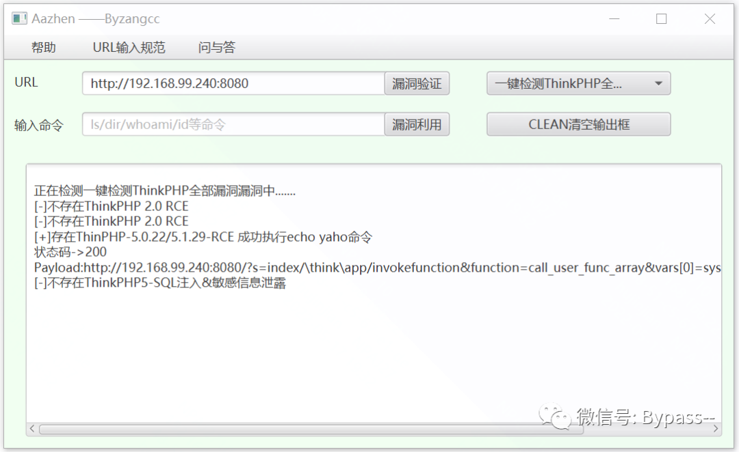
Task: Click the 状态码->200 line
Action: [x=70, y=252]
